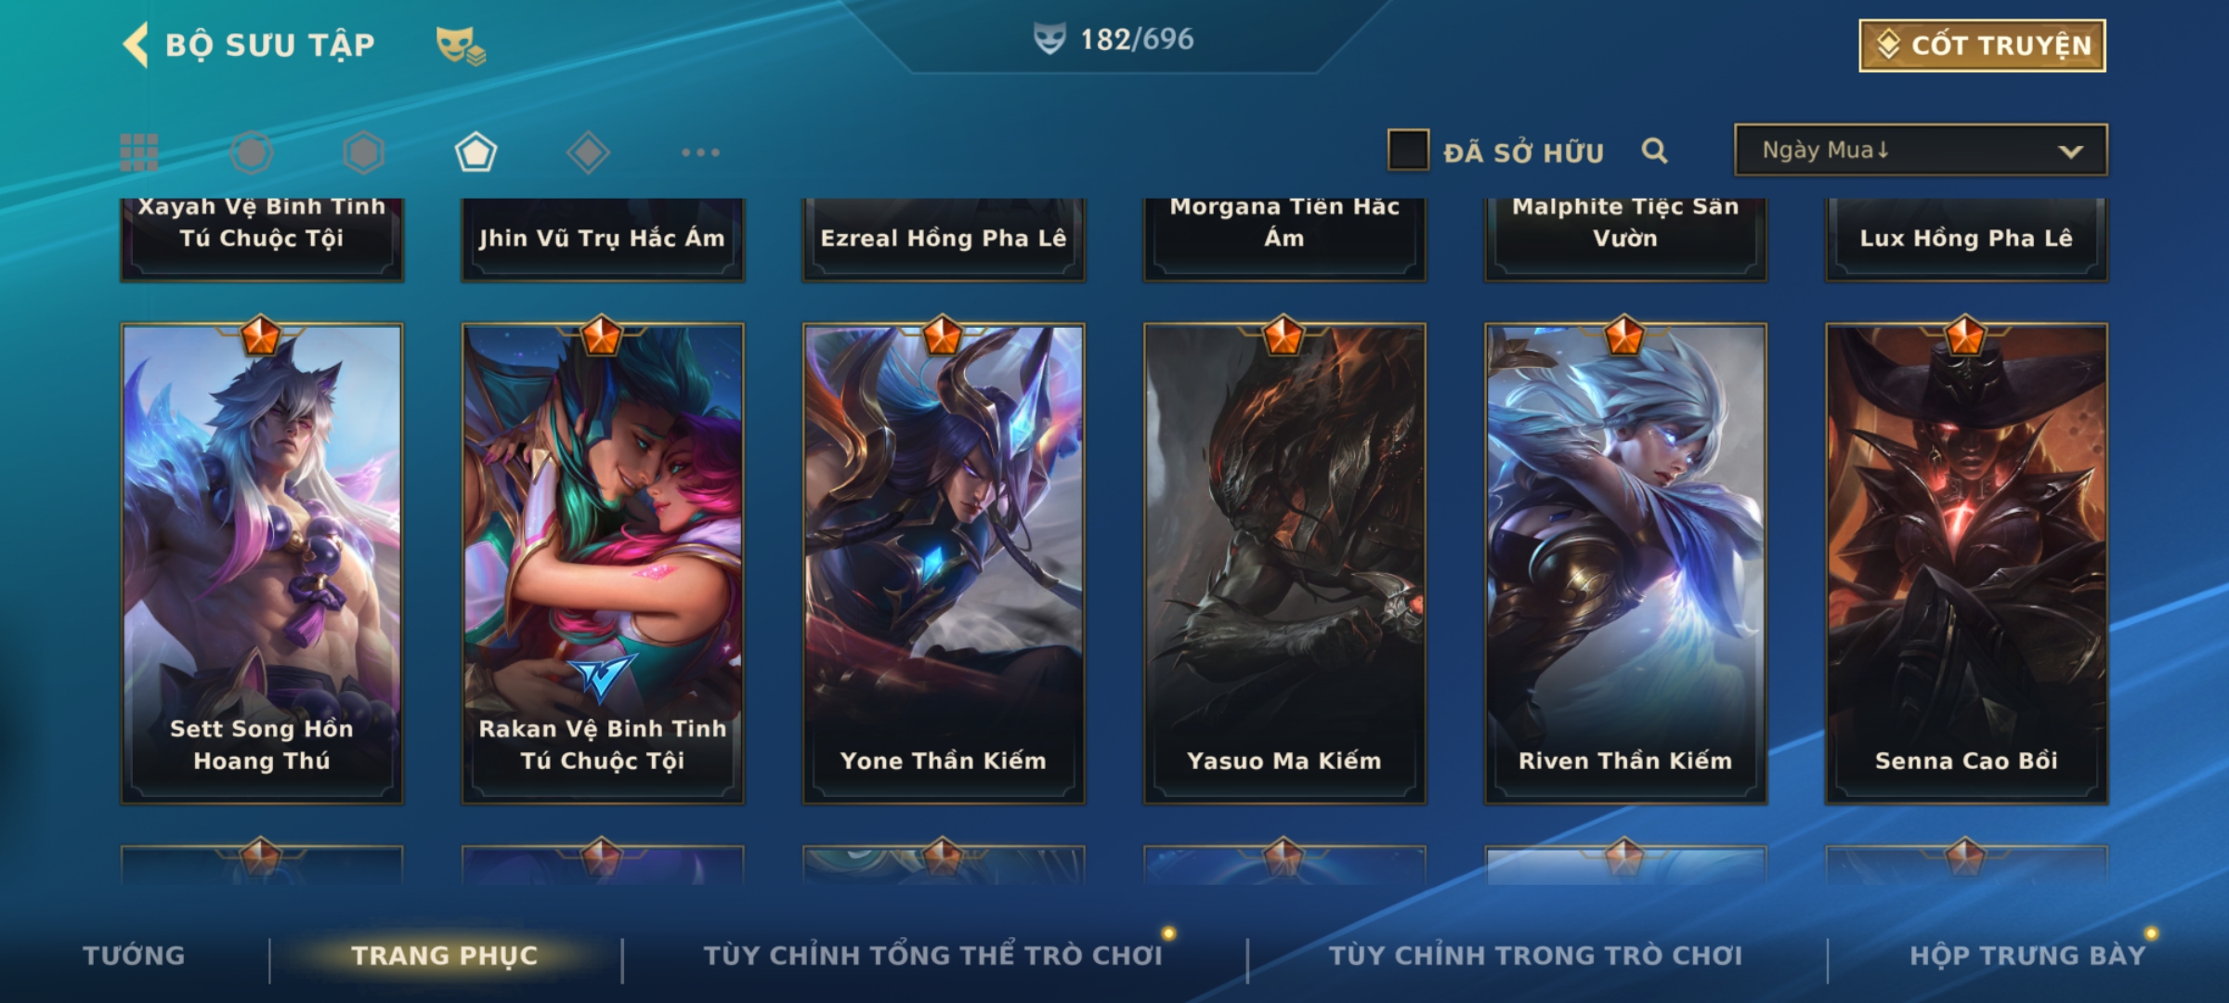Open the Sett Song Hồn Hoang Thú skin
The width and height of the screenshot is (2229, 1003).
click(262, 563)
